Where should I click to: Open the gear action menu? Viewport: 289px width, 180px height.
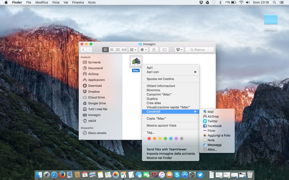(144, 50)
